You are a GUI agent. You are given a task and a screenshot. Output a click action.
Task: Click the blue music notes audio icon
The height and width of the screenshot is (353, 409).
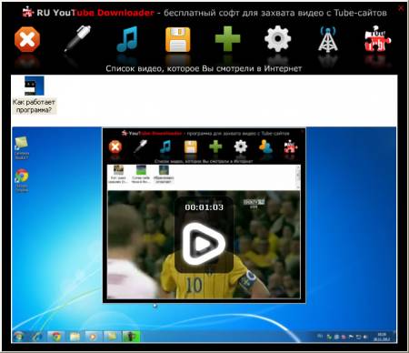click(x=127, y=39)
